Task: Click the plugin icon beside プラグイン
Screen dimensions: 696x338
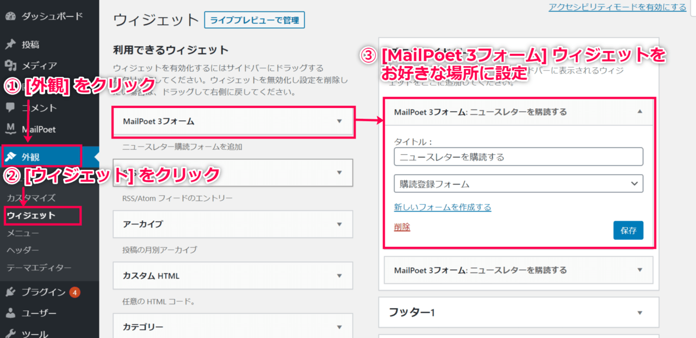Action: coord(10,292)
